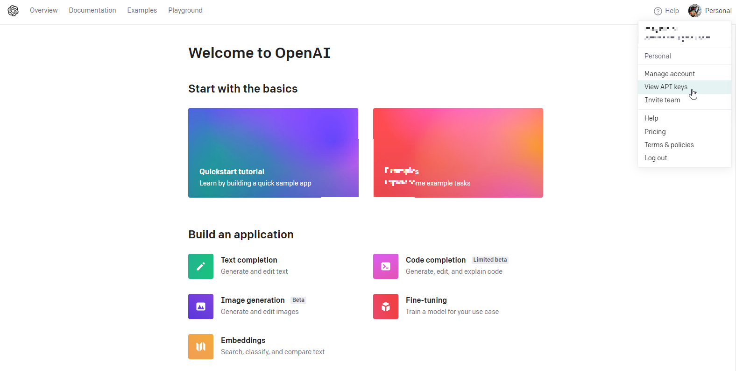Click 'Search, classify, and compare text'
Screen dimensions: 736x371
coord(273,352)
